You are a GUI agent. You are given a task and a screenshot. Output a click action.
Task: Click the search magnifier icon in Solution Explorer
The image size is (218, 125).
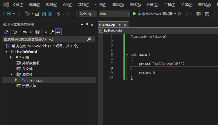(x=89, y=39)
